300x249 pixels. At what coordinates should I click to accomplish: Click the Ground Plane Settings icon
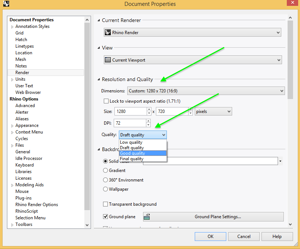click(147, 217)
